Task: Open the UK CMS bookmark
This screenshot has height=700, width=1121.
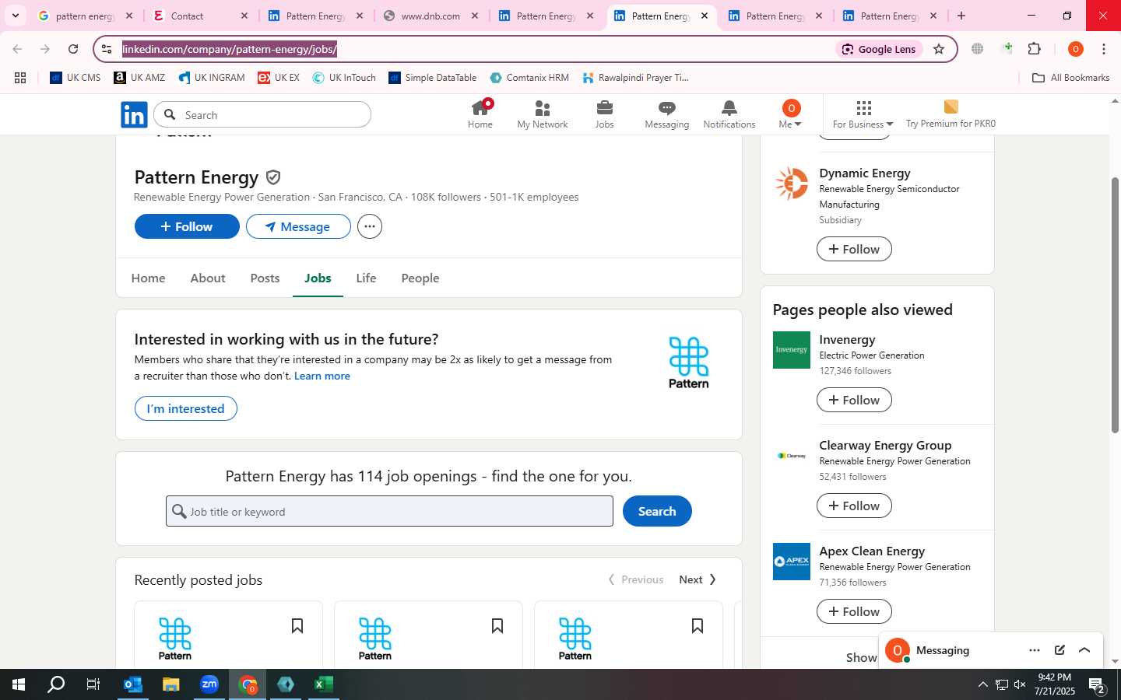Action: click(x=76, y=78)
